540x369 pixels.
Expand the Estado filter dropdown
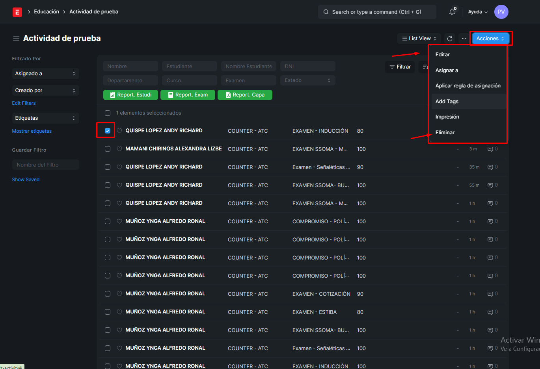coord(307,80)
